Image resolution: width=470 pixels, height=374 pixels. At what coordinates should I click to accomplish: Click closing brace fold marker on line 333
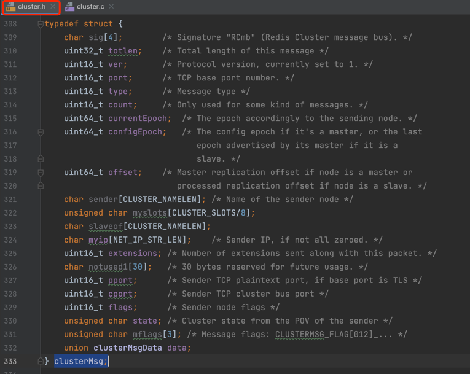[41, 362]
